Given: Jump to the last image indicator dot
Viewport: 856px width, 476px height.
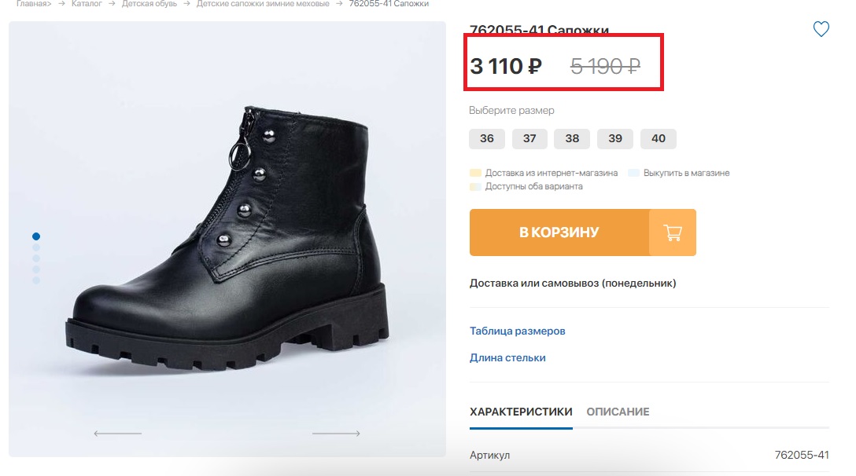Looking at the screenshot, I should [x=36, y=280].
